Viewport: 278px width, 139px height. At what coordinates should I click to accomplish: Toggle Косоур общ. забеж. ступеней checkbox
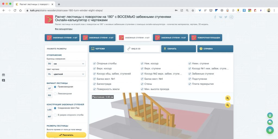[x=94, y=74]
